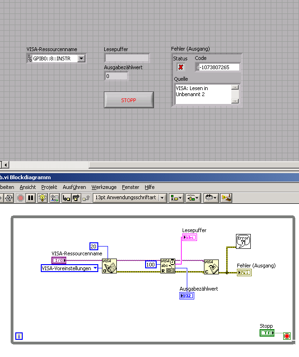The image size is (299, 357).
Task: Click the Run Continuously toolbar icon
Action: pos(9,198)
